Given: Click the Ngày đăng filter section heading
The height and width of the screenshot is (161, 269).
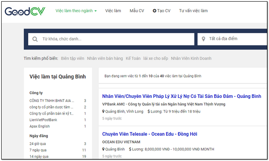Looking at the screenshot, I should (39, 136).
